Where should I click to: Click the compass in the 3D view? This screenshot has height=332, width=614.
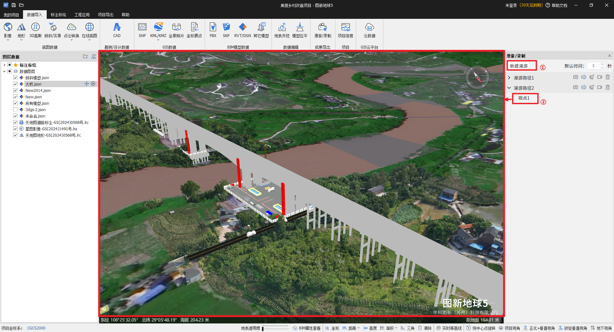tap(477, 77)
